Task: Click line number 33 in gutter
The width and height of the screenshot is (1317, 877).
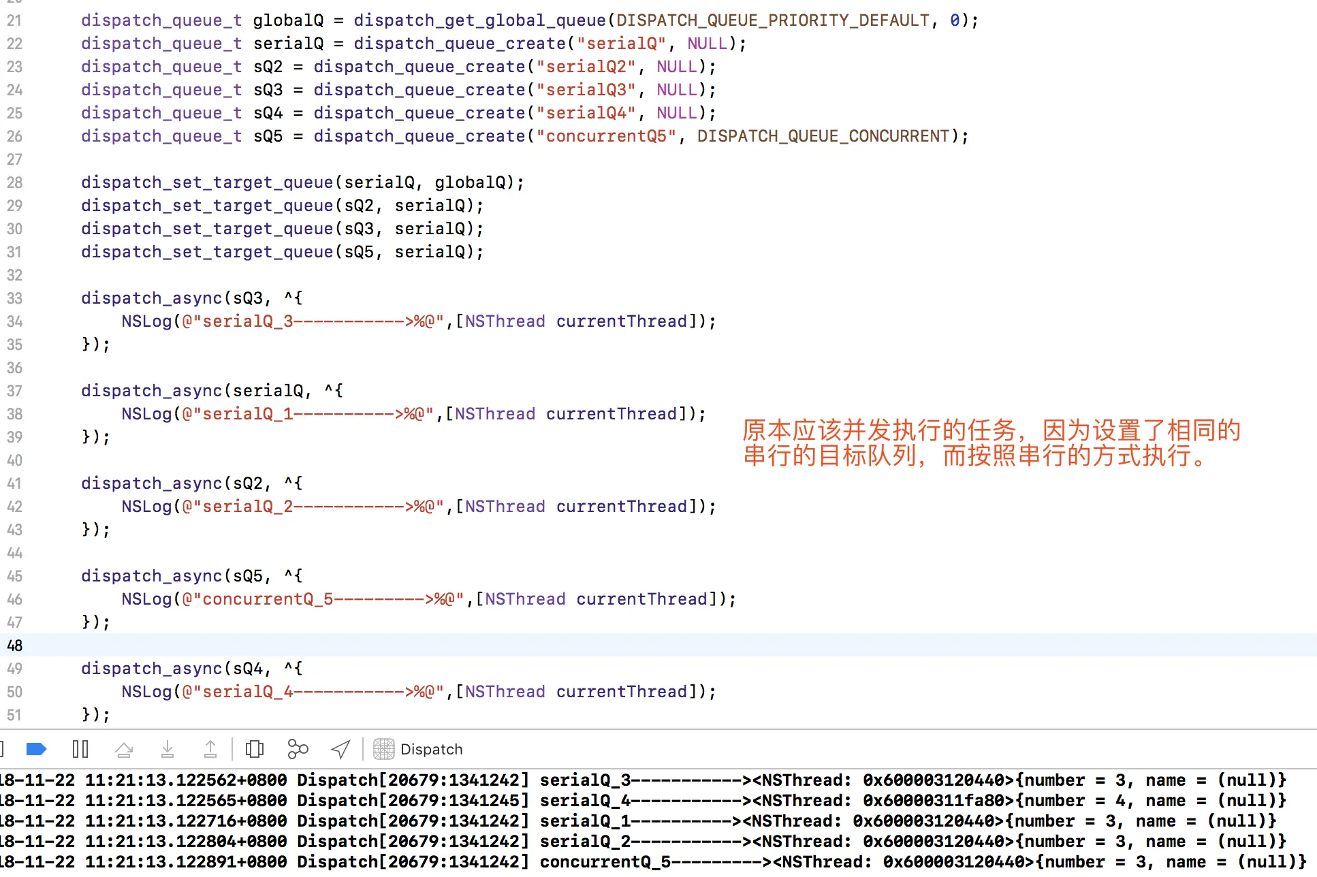Action: point(14,298)
